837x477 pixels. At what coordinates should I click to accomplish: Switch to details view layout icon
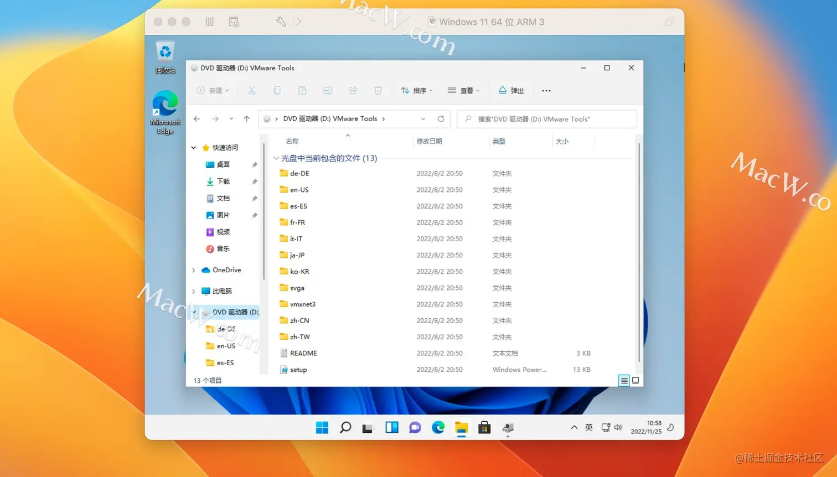624,381
